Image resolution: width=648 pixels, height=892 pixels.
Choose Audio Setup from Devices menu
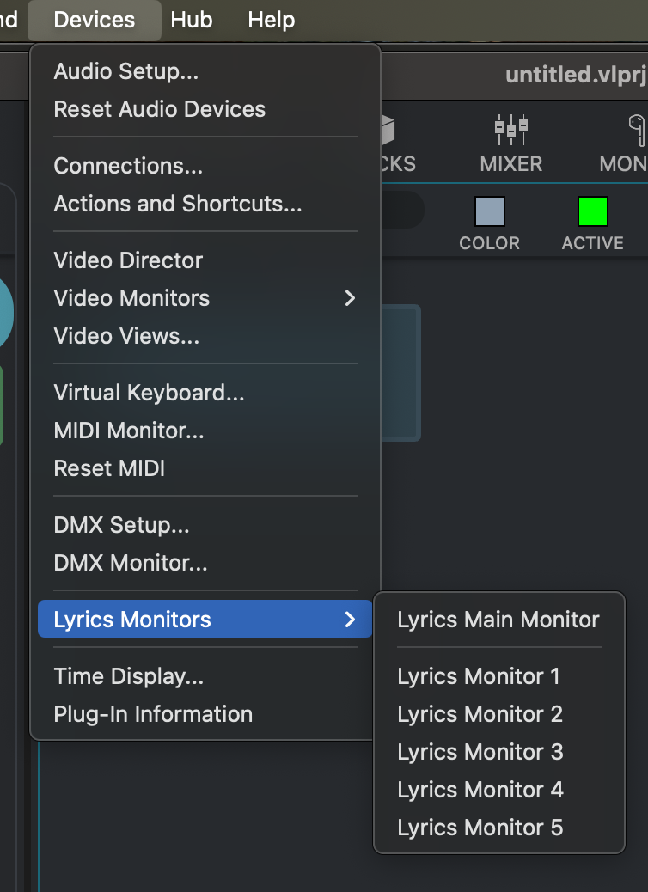126,71
